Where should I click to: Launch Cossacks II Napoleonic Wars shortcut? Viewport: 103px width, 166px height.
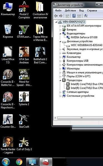(8, 100)
